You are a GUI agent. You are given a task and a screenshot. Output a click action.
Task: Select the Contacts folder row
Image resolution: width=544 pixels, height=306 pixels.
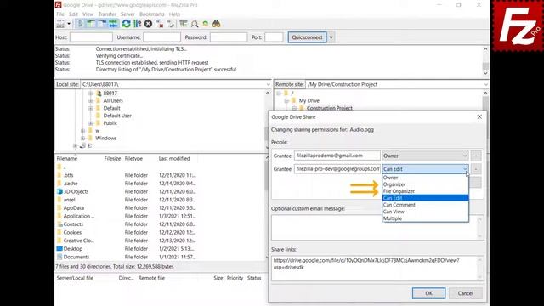pos(127,224)
